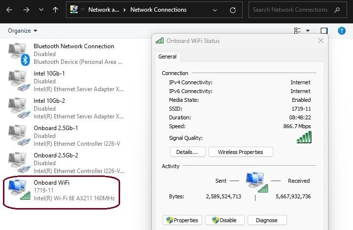Close the Onboard WiFi Status dialog

click(x=321, y=40)
